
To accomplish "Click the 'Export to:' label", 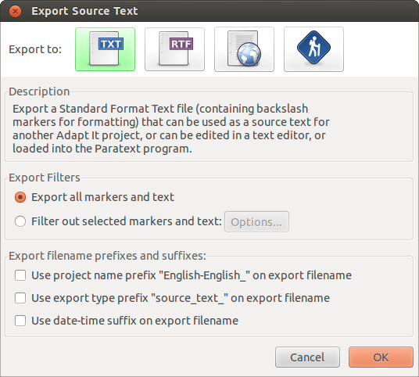I will pos(35,49).
